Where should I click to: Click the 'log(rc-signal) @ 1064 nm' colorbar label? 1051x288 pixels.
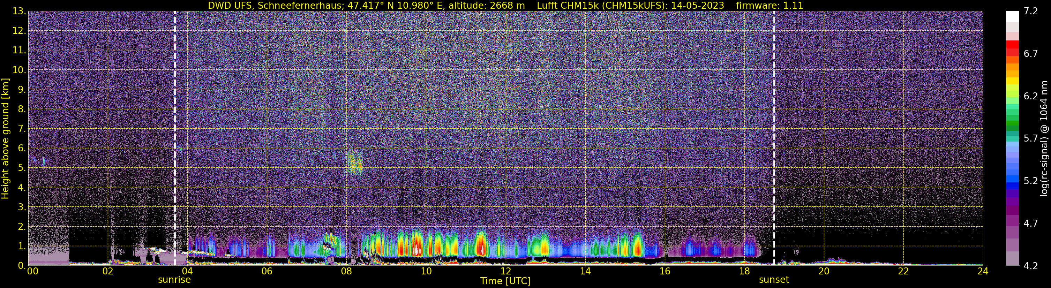(x=1044, y=138)
